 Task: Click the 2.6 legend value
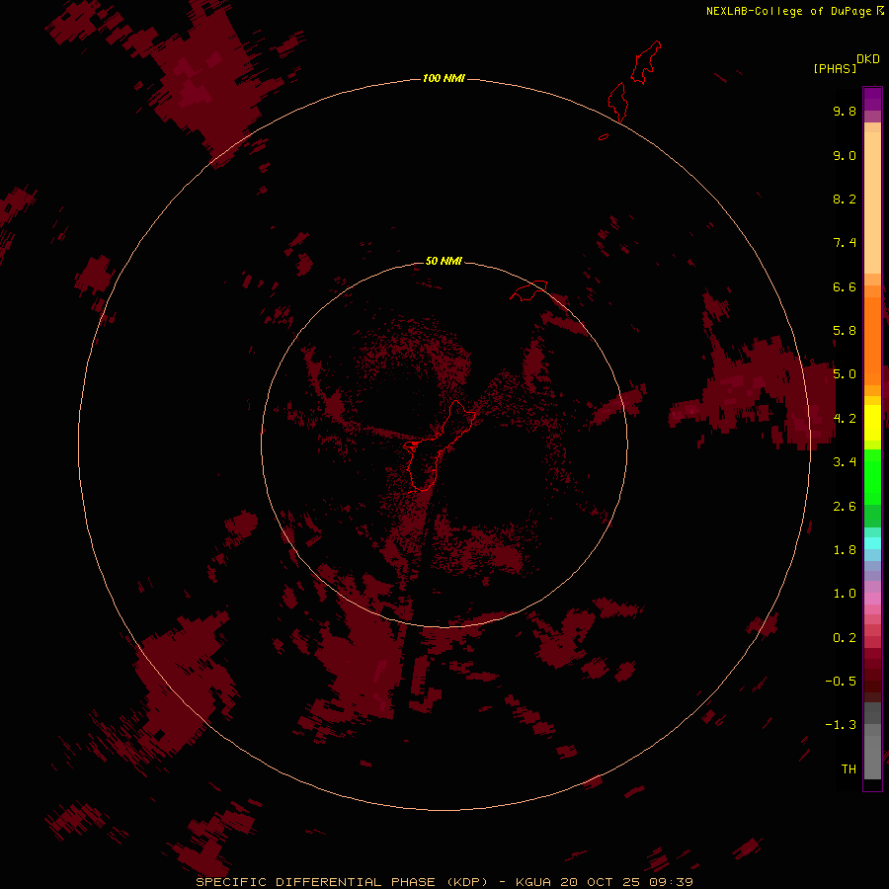[x=845, y=507]
